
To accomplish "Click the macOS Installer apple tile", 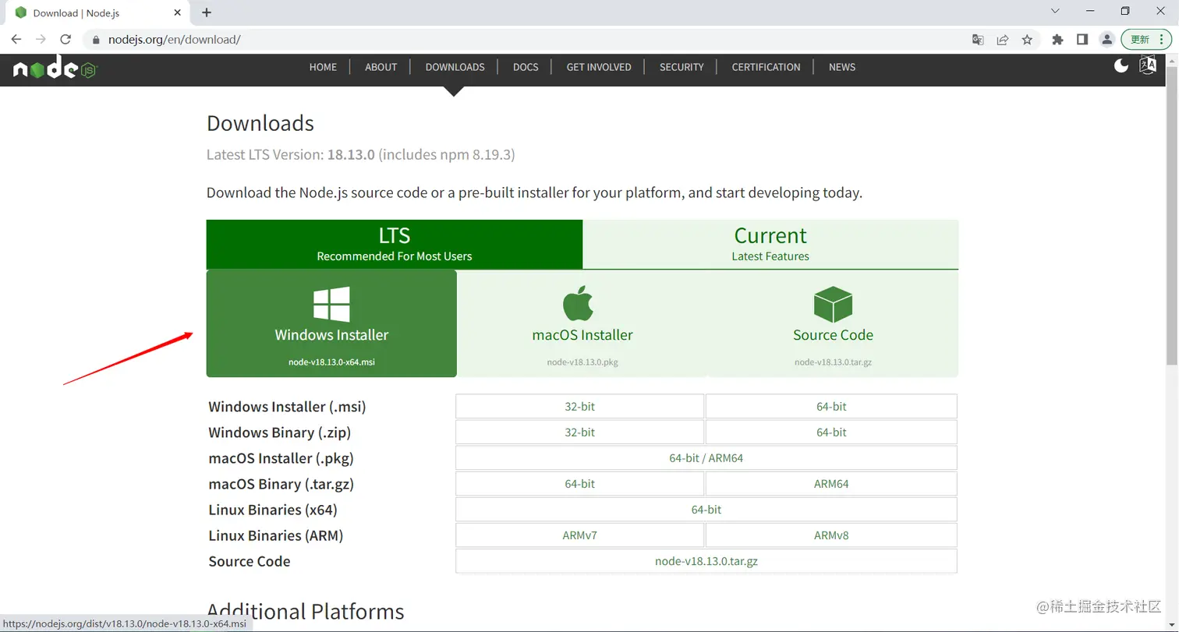I will [582, 323].
